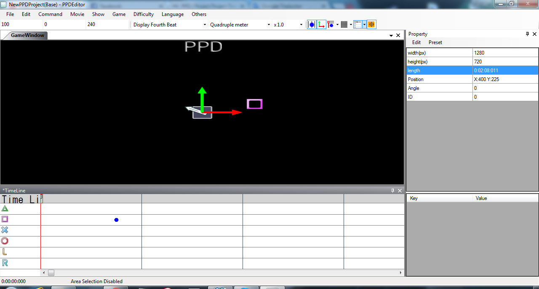Select the Circle row icon in the timeline

5,241
